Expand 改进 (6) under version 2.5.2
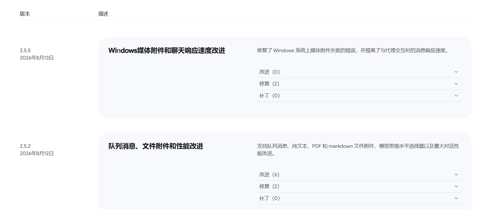 point(359,175)
